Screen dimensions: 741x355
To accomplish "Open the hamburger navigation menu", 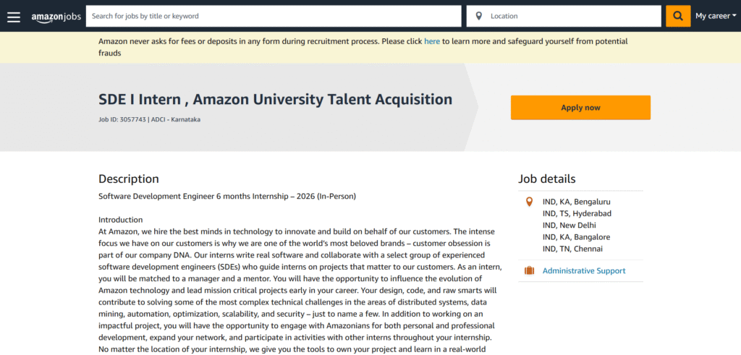I will (x=14, y=16).
